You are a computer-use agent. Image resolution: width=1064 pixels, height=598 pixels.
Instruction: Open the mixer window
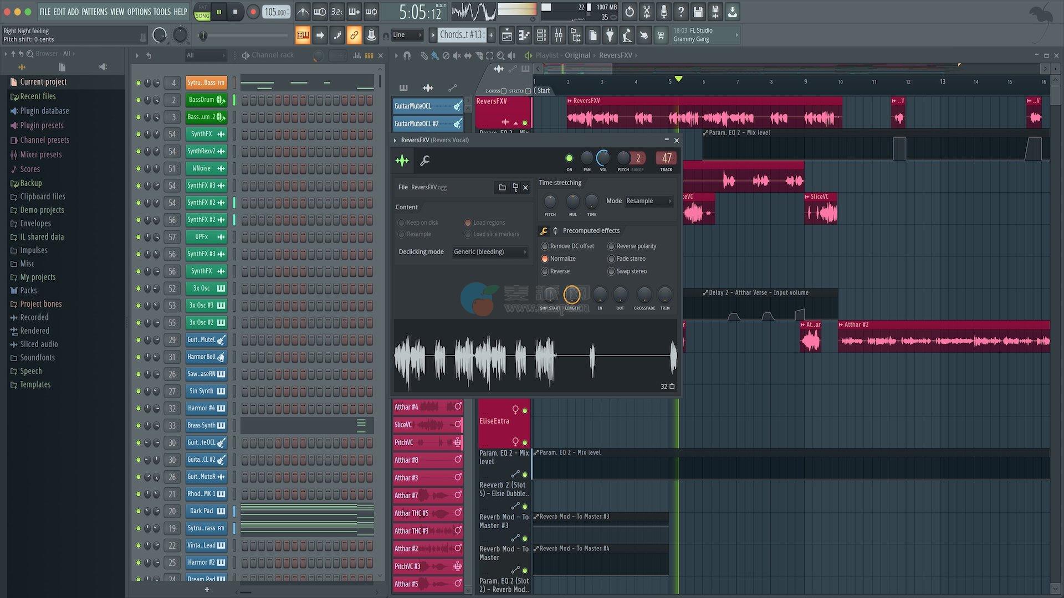[x=559, y=35]
